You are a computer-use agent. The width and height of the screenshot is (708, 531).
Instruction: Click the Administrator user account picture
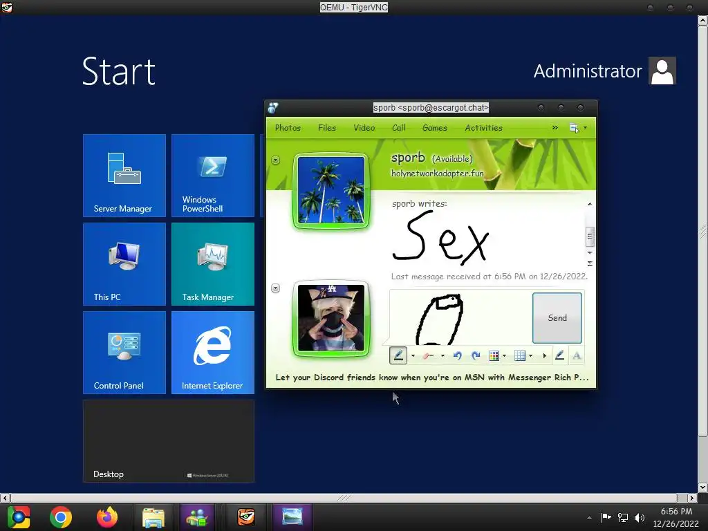[662, 71]
